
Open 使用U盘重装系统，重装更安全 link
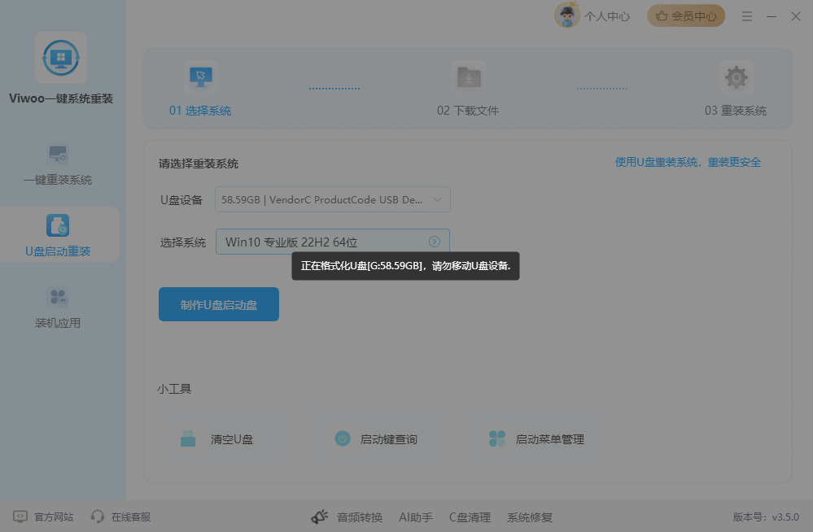[688, 163]
